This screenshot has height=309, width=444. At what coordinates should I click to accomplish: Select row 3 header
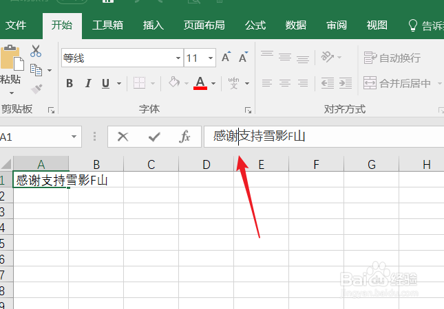6,211
